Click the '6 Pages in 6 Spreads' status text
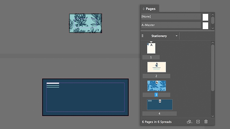The width and height of the screenshot is (230, 129). 157,122
